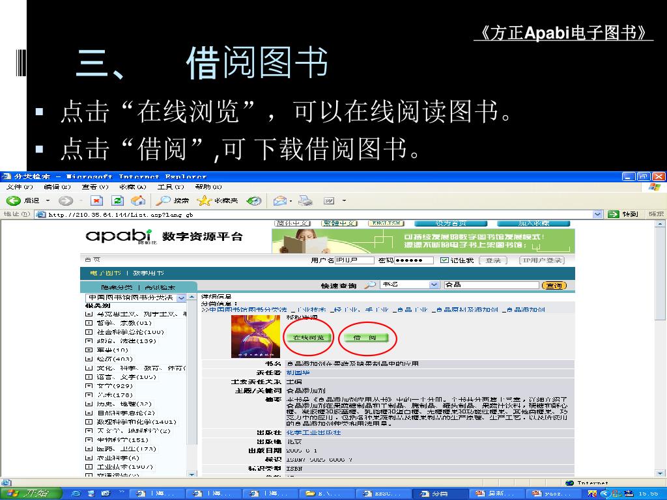Open the 文件 File menu
The height and width of the screenshot is (500, 667).
[20, 187]
